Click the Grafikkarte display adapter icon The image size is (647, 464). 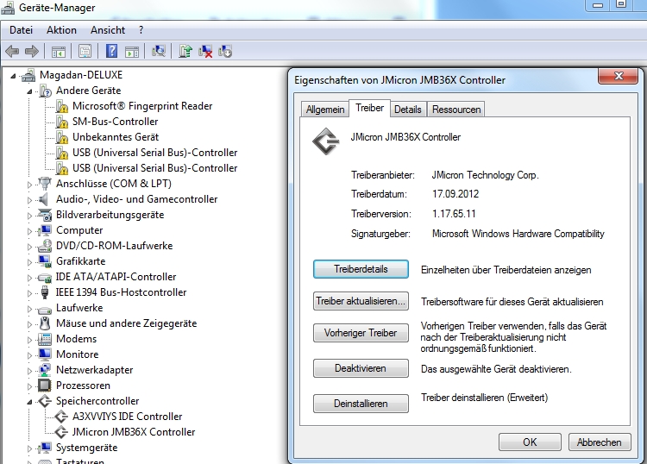[45, 261]
